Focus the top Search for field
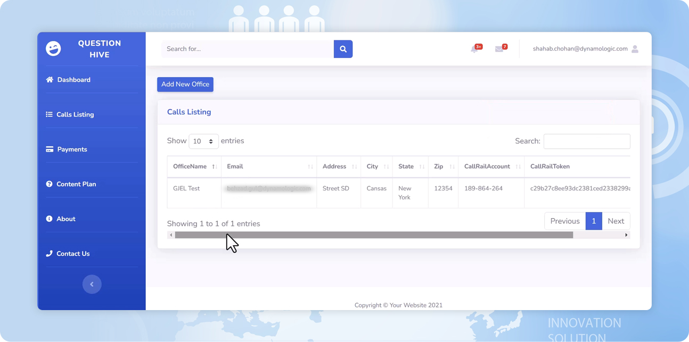This screenshot has width=689, height=342. coord(248,49)
